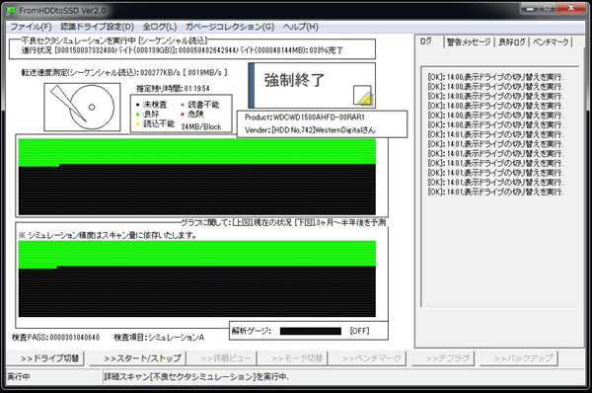Click the yellow note icon on 強制終了 button

click(x=363, y=96)
